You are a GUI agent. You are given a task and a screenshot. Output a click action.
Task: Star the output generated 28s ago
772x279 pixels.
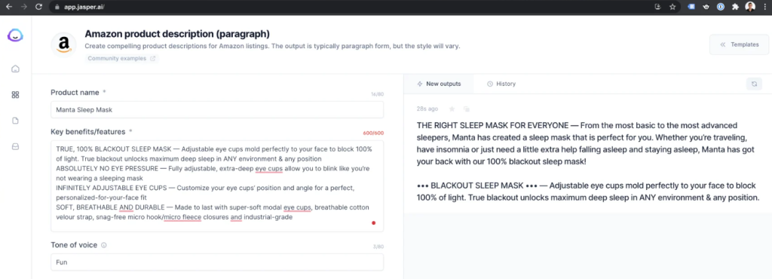tap(452, 109)
